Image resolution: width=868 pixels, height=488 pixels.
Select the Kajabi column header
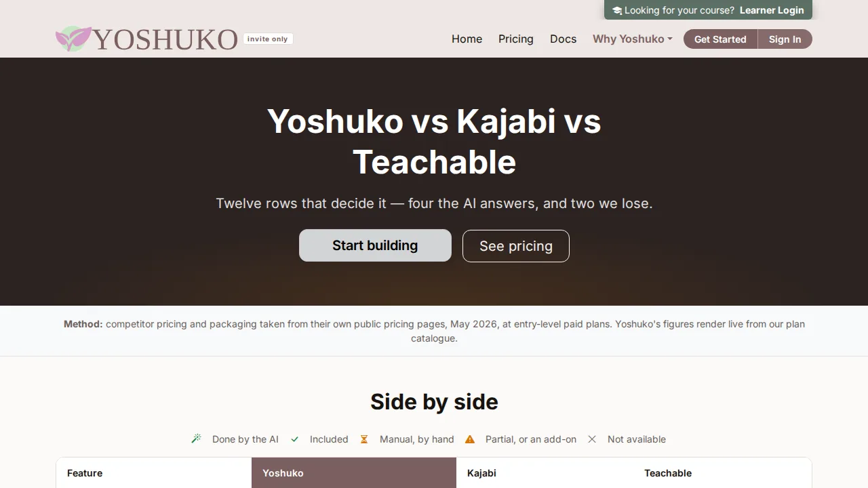pos(482,473)
